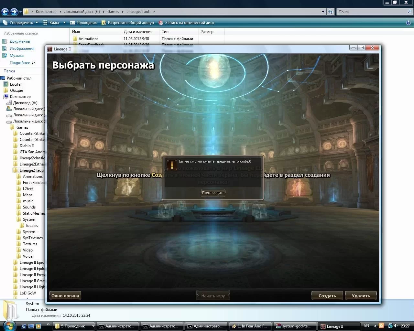Open the recent pages dropdown arrow
This screenshot has width=414, height=331.
coord(20,12)
